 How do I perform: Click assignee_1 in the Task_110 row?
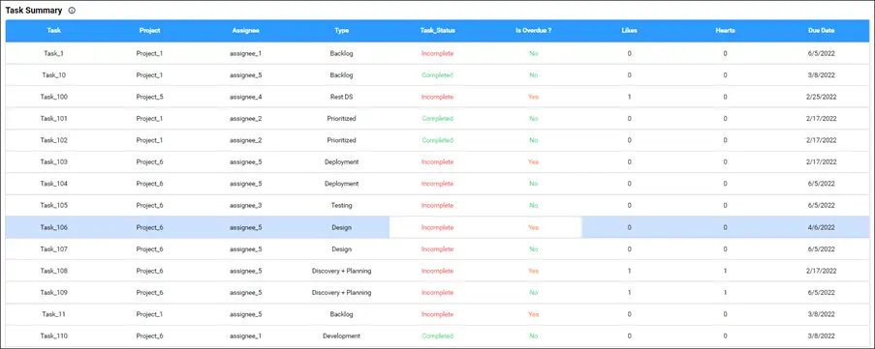click(x=245, y=336)
